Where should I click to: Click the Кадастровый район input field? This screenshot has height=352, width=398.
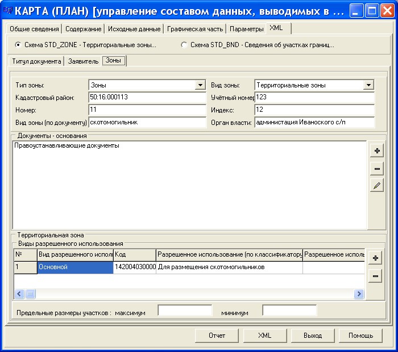[x=147, y=98]
